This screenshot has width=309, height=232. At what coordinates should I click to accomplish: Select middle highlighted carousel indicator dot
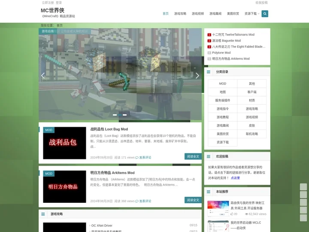(120, 115)
